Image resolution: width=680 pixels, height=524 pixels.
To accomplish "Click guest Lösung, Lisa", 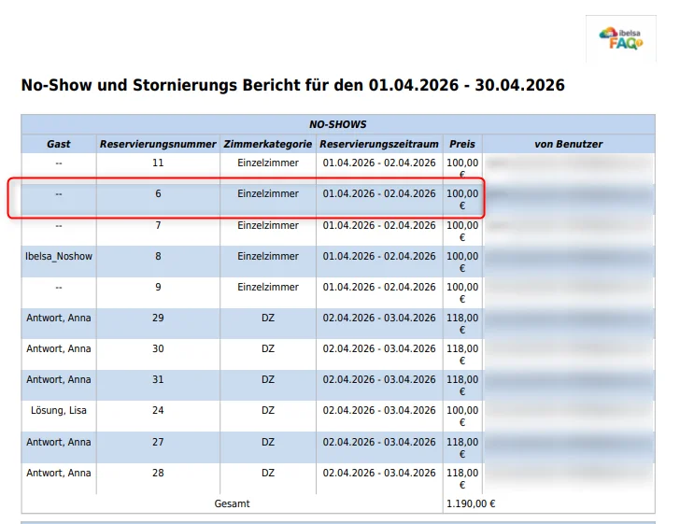I will (x=59, y=410).
